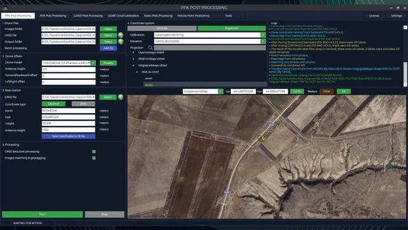This screenshot has width=408, height=230.
Task: Click the base station North field
Action: tap(68, 111)
